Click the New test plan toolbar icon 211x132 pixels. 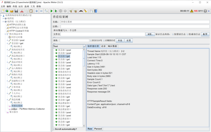pyautogui.click(x=3, y=11)
